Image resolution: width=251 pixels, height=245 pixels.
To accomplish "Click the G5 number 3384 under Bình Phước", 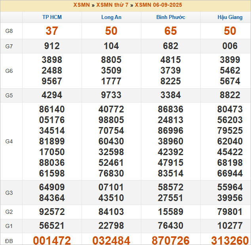I will 171,95.
